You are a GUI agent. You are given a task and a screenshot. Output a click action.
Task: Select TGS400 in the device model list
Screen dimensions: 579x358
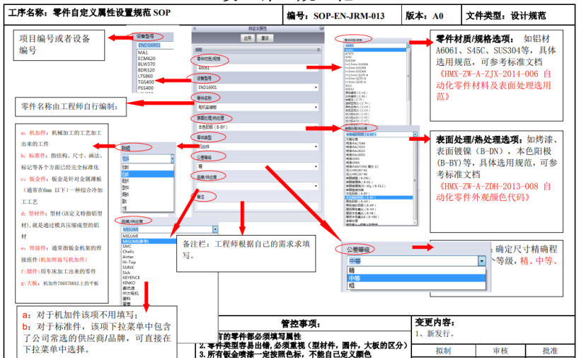tap(147, 81)
